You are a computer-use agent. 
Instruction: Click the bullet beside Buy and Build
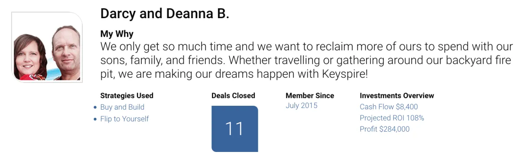[95, 107]
